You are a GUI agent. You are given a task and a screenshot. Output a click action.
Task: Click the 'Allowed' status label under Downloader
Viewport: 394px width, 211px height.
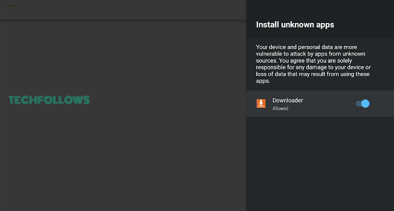point(280,108)
